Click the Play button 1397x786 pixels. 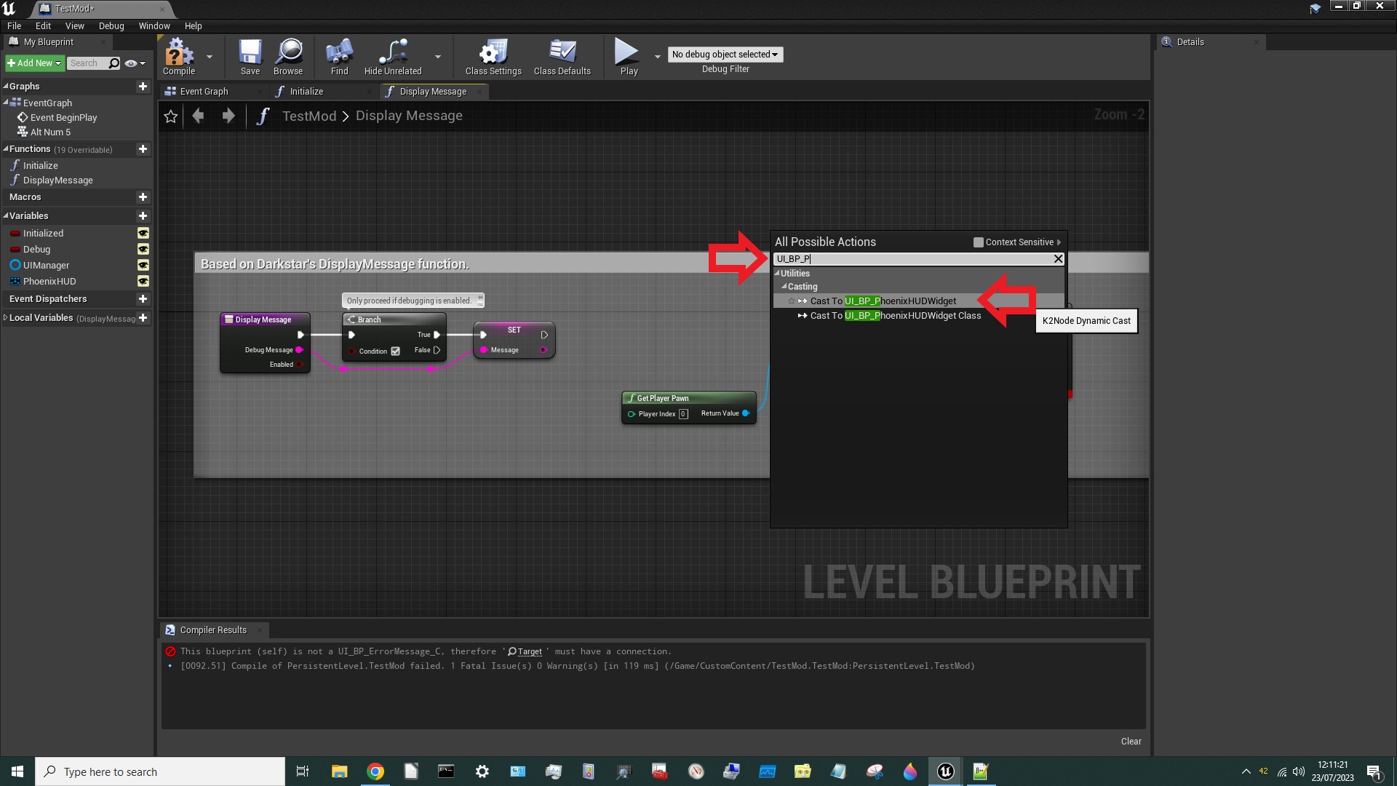[x=628, y=57]
